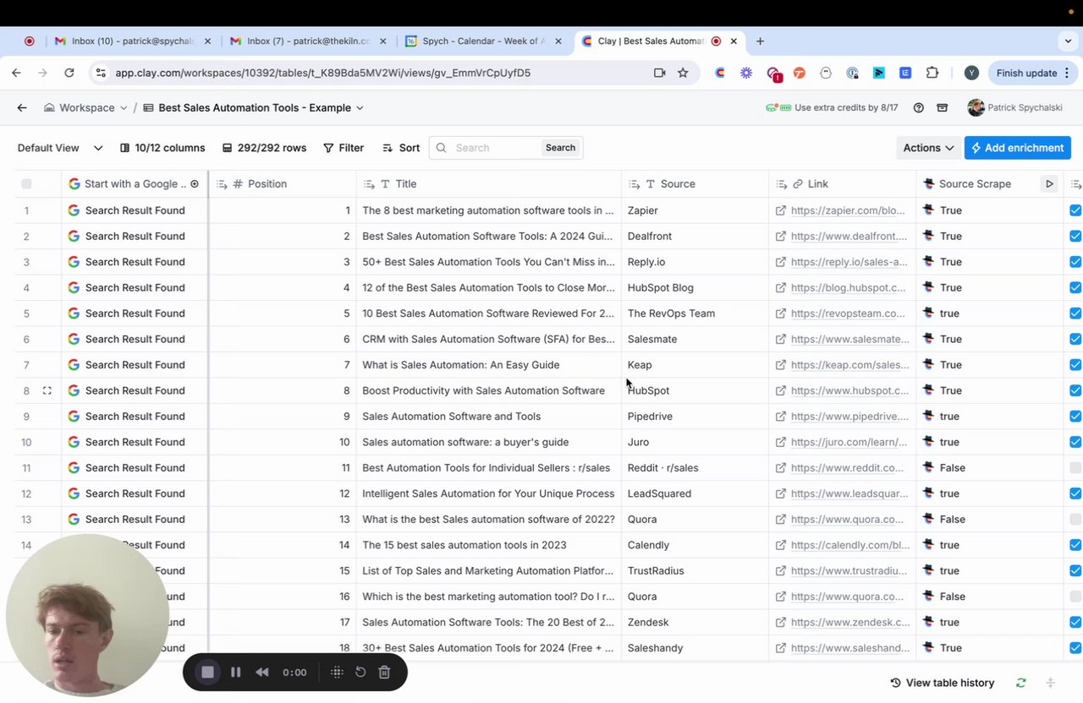
Task: Open the Actions dropdown
Action: (x=928, y=148)
